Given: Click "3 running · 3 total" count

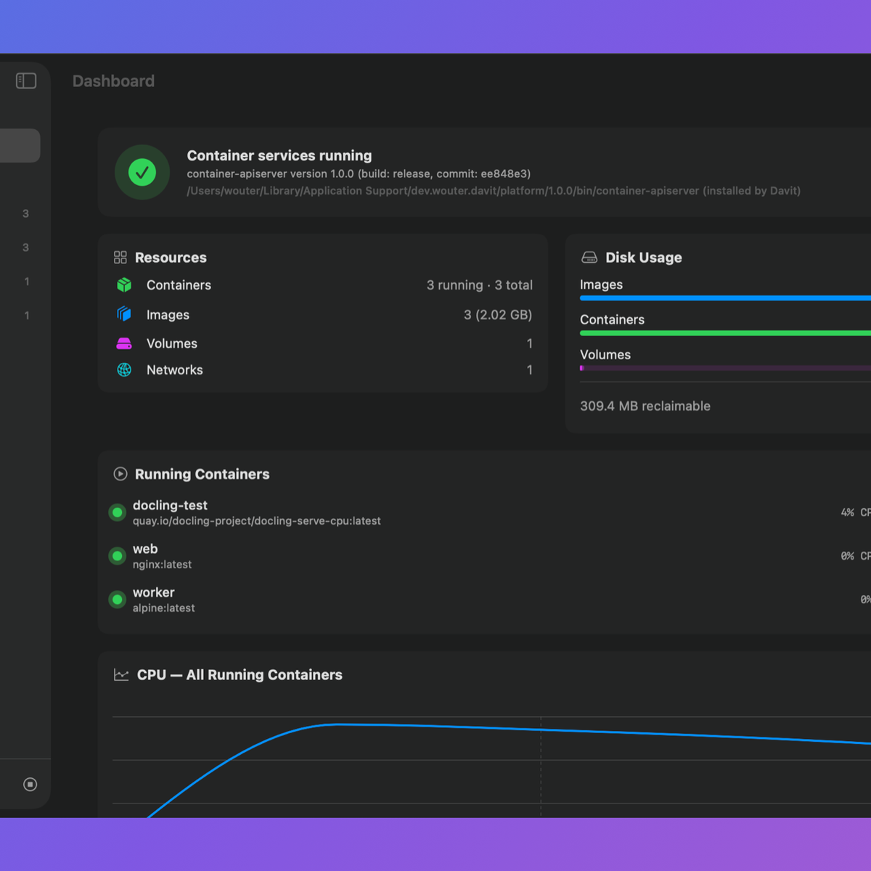Looking at the screenshot, I should point(480,285).
